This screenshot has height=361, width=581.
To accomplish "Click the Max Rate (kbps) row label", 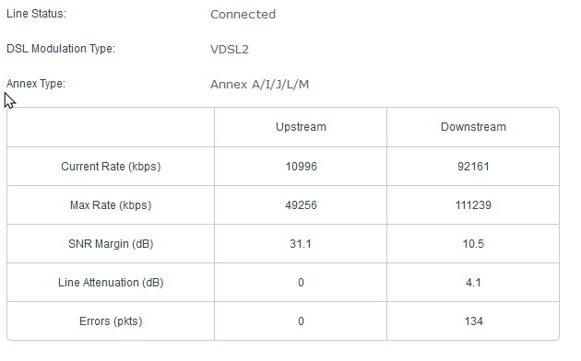I will click(x=111, y=205).
